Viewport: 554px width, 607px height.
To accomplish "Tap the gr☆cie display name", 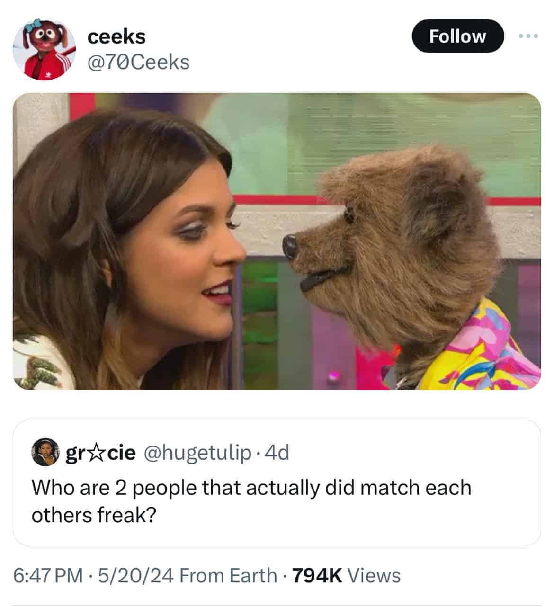I will (100, 453).
